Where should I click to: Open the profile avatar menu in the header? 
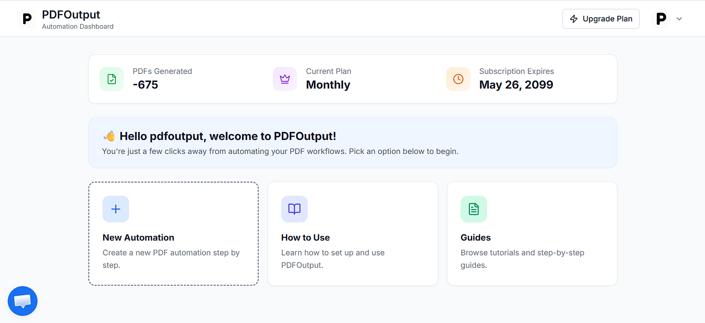coord(661,19)
